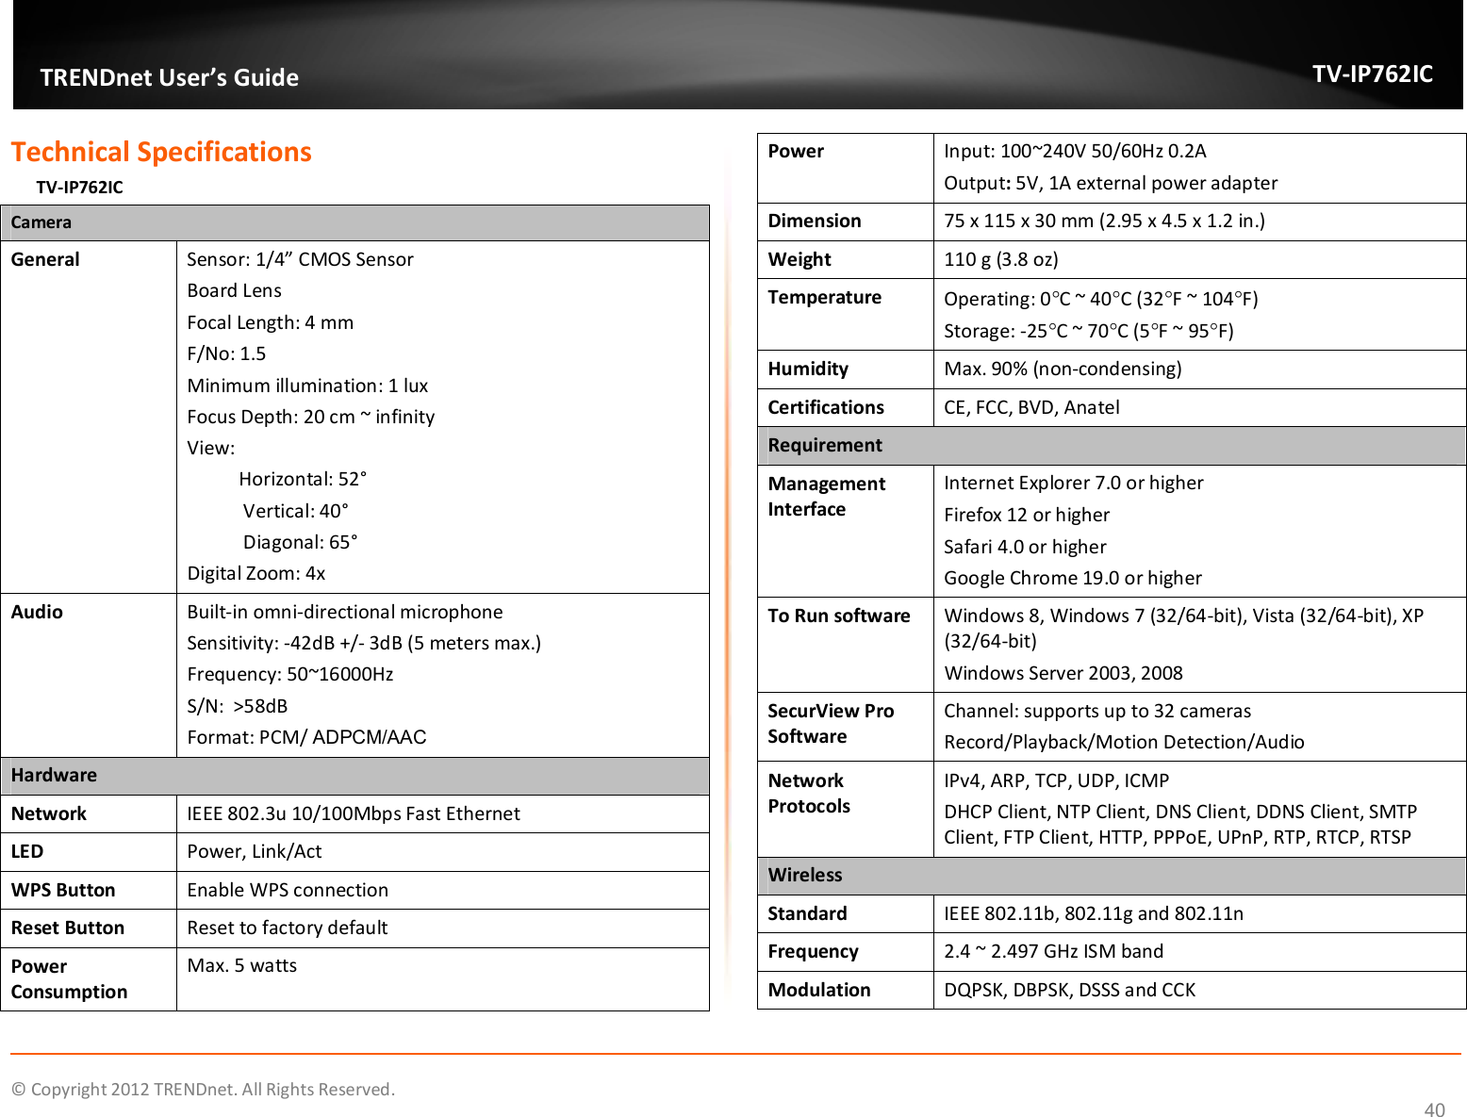Select 'Frequency: 50~16000Hz' line

[x=290, y=674]
